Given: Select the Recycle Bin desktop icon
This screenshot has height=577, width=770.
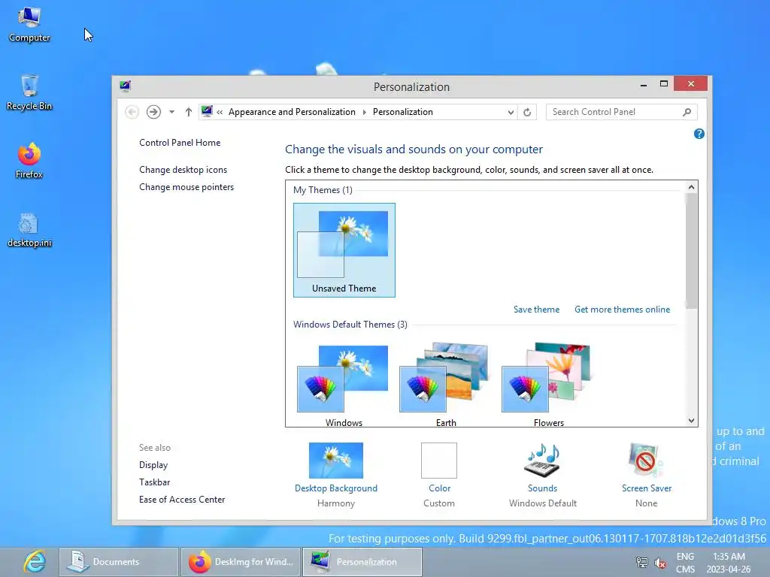Looking at the screenshot, I should coord(29,92).
